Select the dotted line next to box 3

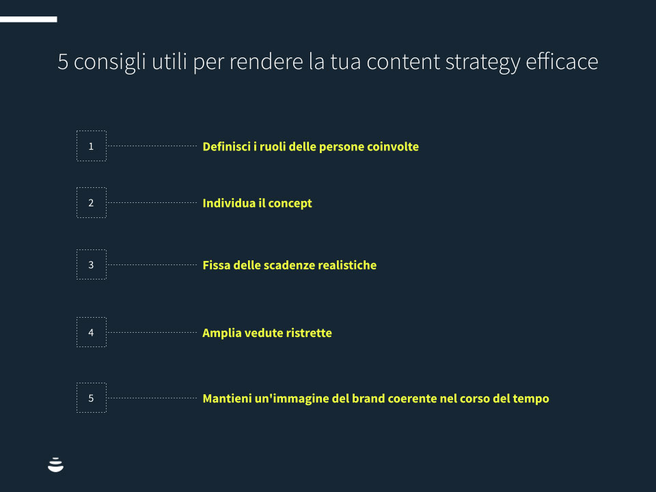[152, 264]
